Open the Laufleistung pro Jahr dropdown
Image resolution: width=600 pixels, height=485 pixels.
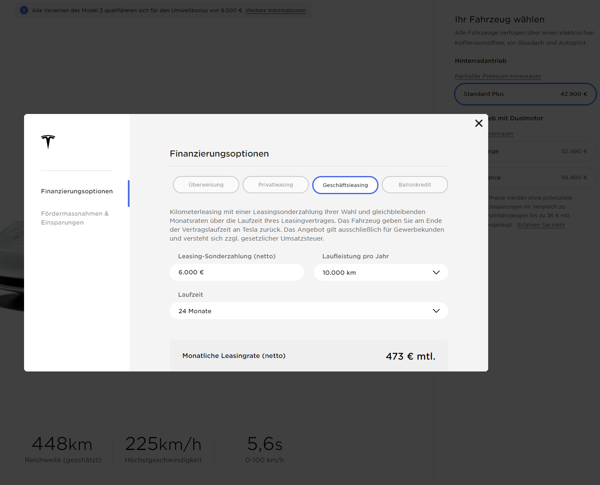[x=381, y=272]
